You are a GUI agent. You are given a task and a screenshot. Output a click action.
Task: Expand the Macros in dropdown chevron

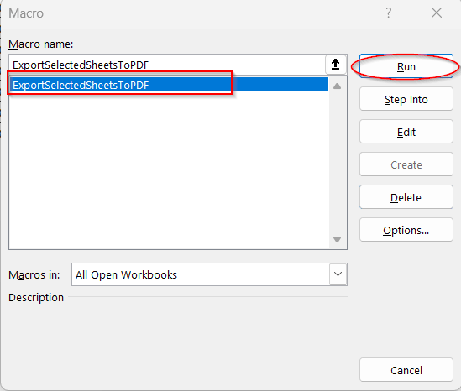[x=338, y=274]
